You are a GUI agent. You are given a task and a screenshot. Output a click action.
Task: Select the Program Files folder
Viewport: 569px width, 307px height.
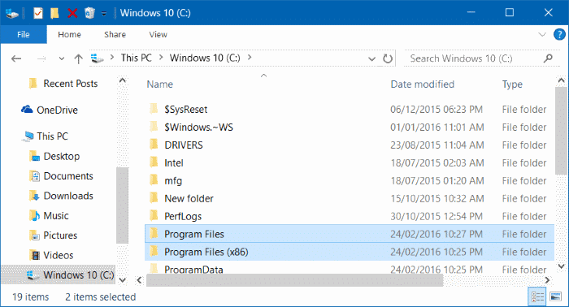click(x=350, y=234)
